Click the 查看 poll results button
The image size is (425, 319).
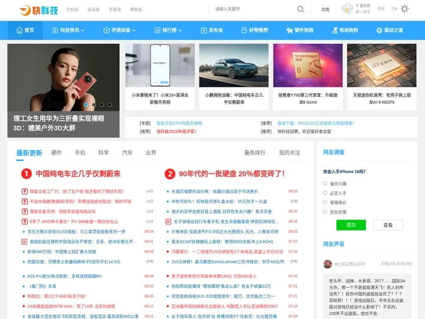click(388, 225)
